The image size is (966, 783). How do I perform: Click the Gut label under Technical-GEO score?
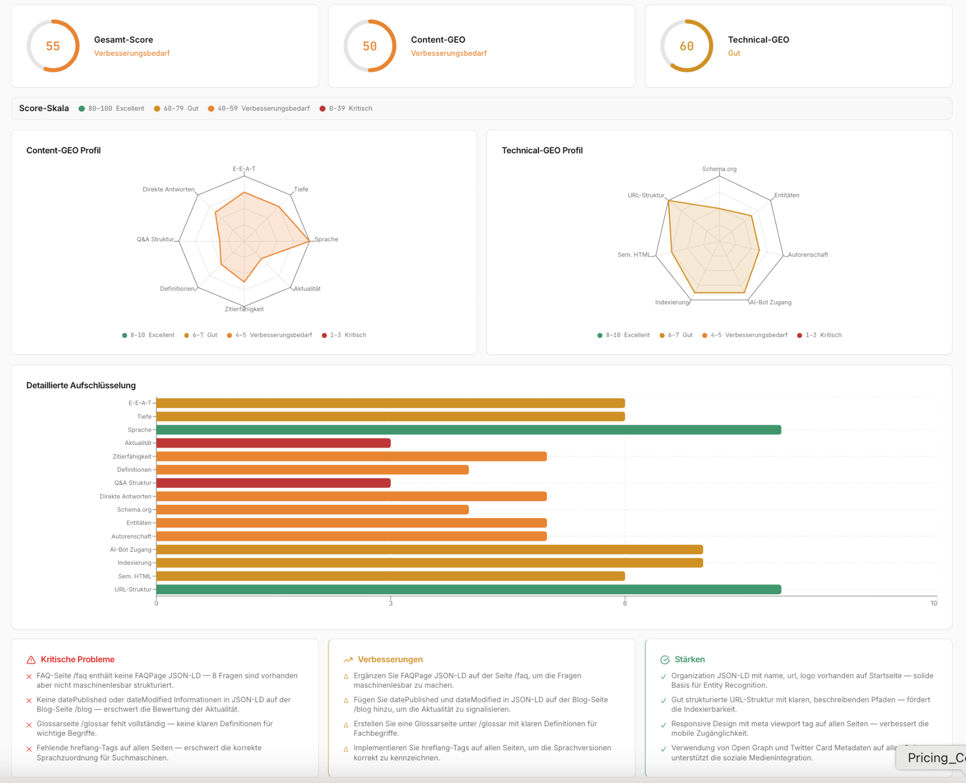tap(734, 53)
